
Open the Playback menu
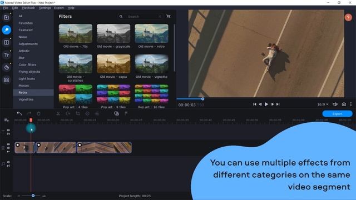(28, 8)
